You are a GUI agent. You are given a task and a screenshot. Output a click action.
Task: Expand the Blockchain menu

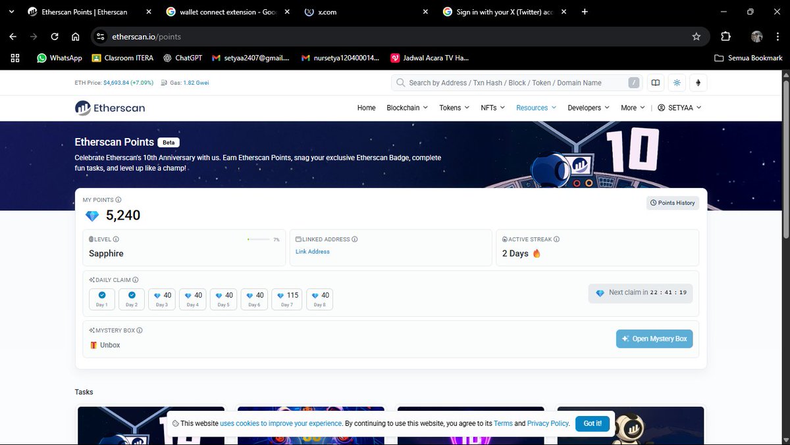pyautogui.click(x=407, y=108)
